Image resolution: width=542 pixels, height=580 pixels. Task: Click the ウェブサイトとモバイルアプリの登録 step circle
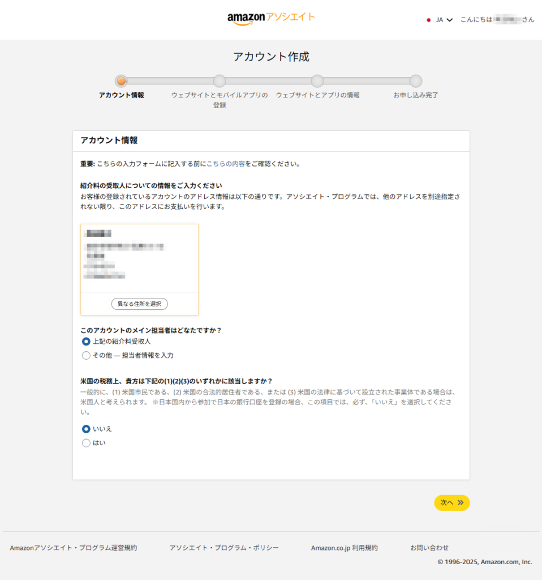(x=220, y=80)
